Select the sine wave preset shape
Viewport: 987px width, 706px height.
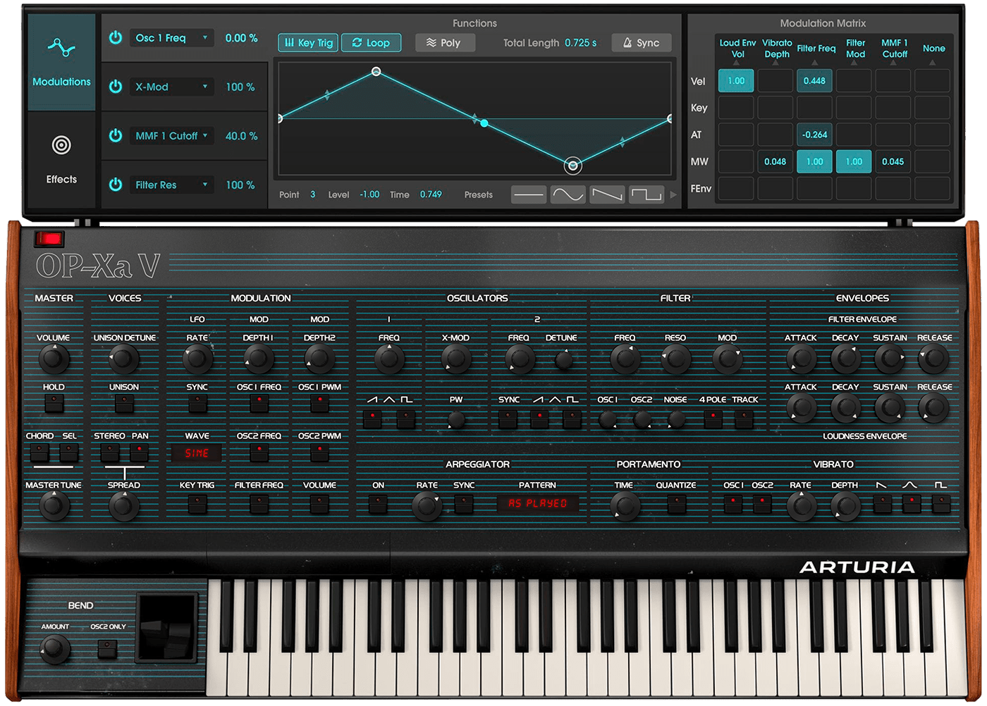(568, 194)
